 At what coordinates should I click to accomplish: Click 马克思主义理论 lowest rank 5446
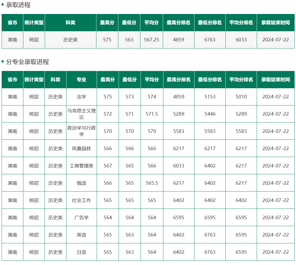click(210, 114)
